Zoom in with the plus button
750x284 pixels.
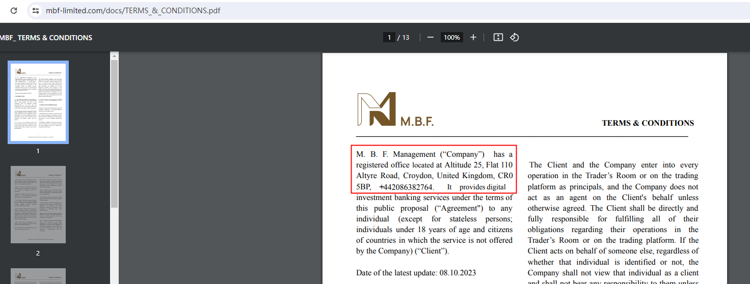pos(473,37)
